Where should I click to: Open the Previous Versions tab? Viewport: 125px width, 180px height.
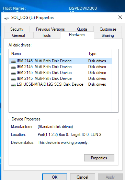50,29
